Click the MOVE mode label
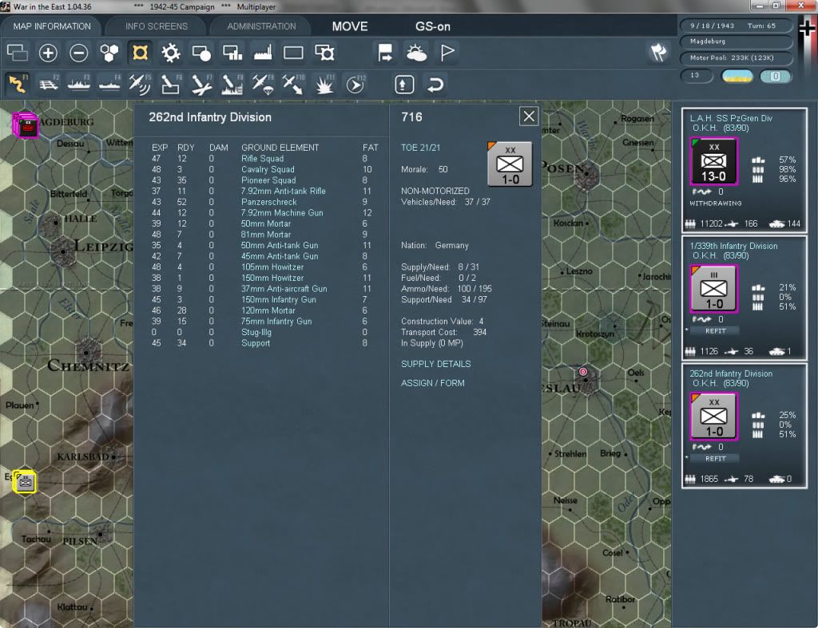This screenshot has width=818, height=628. click(350, 26)
